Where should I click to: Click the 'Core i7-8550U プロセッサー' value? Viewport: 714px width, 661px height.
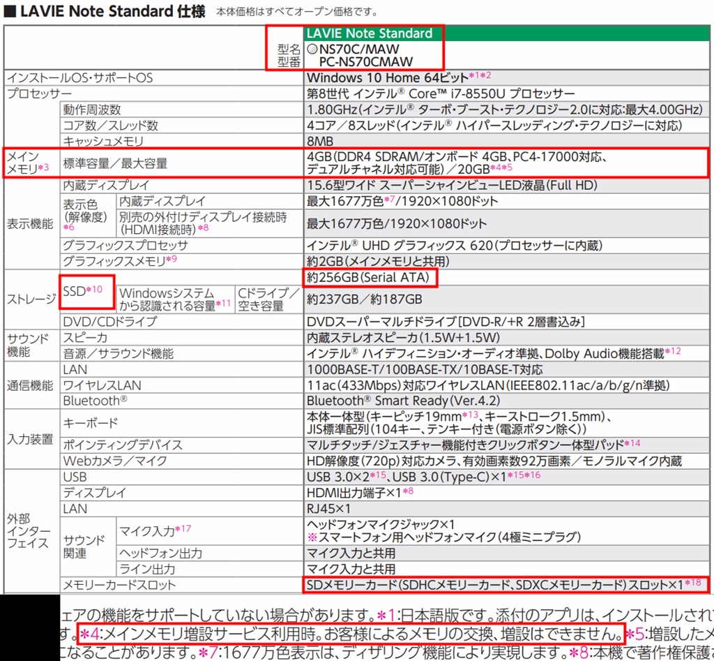(492, 94)
